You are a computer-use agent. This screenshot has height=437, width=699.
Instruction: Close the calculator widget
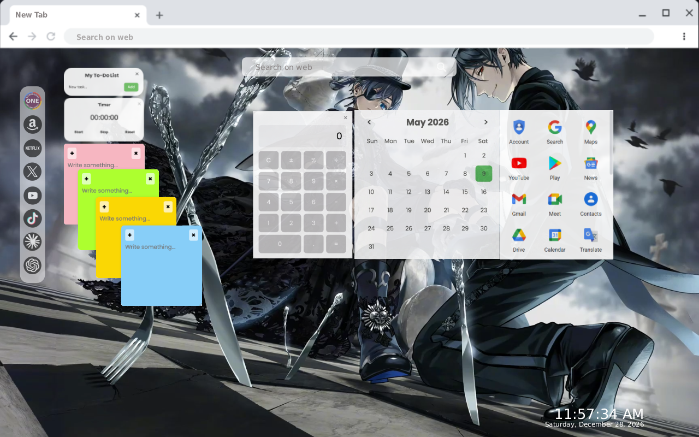coord(345,117)
